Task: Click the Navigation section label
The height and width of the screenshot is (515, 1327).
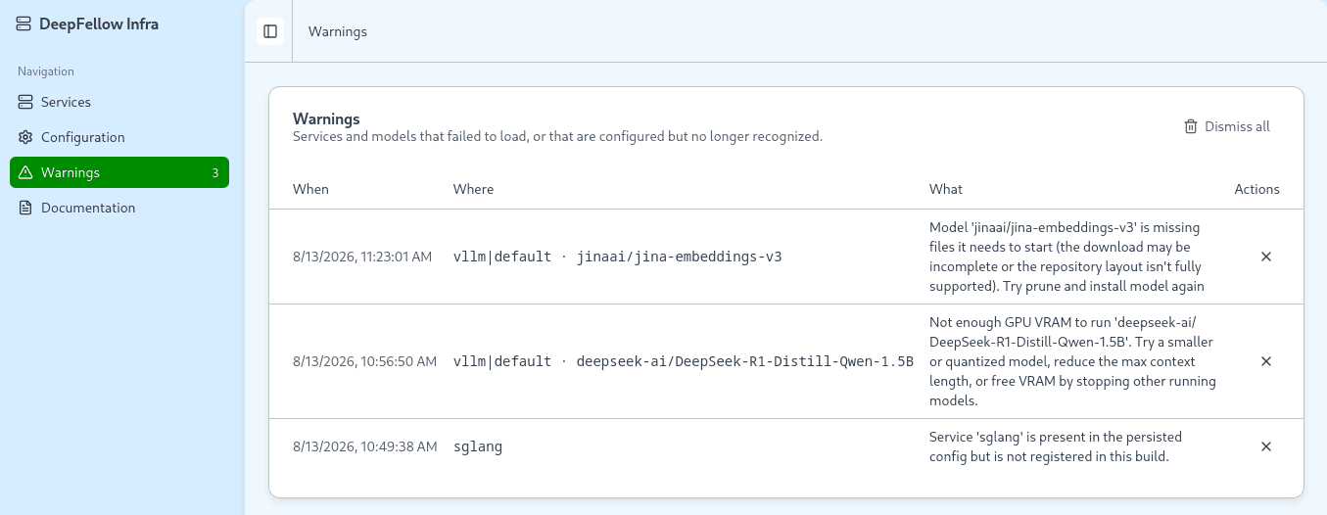Action: (x=46, y=71)
